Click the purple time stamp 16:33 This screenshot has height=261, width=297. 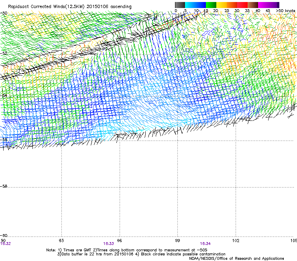108,244
